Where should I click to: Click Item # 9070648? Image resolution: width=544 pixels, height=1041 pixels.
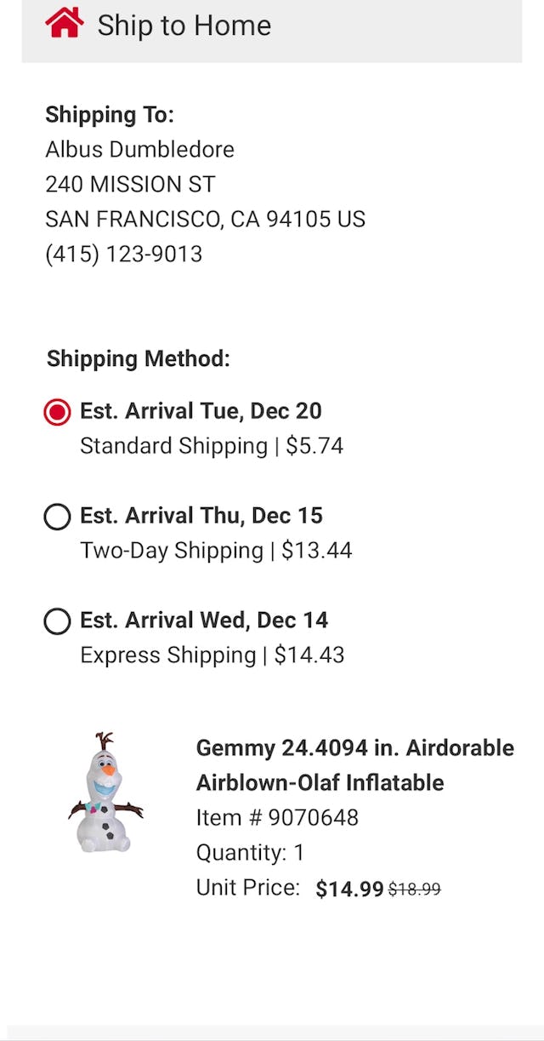click(x=278, y=817)
